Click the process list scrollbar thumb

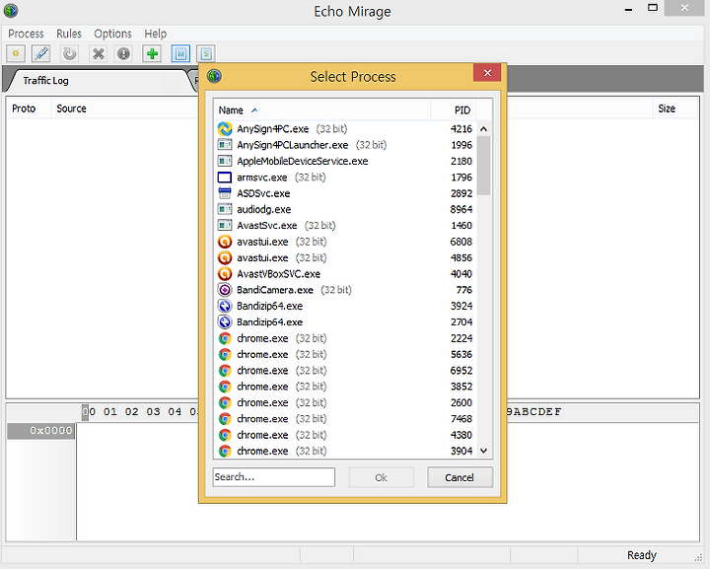click(x=483, y=166)
